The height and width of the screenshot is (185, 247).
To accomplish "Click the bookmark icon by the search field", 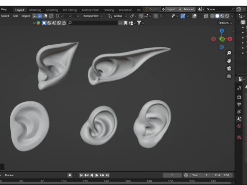I will pos(126,23).
